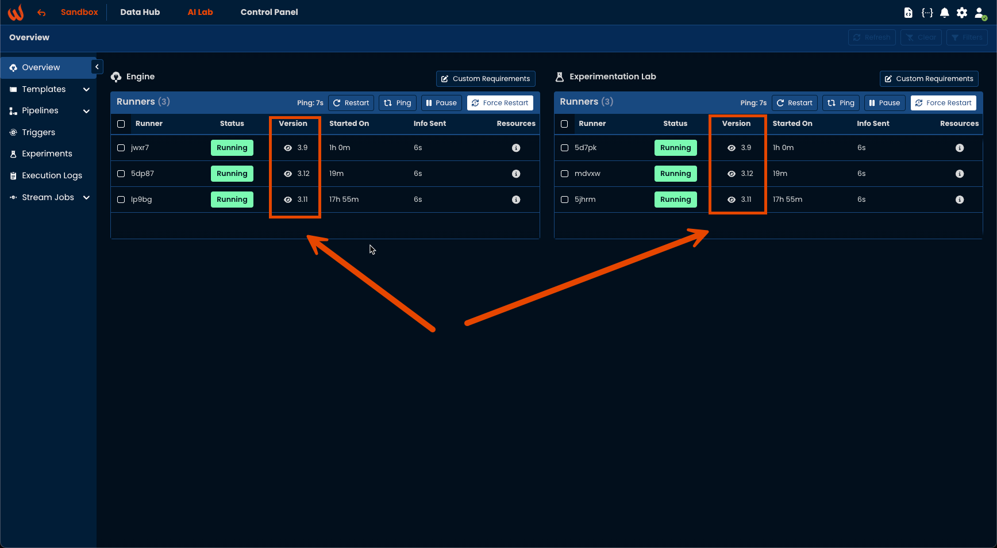Screen dimensions: 997x548
Task: Open Engine Custom Requirements
Action: [486, 79]
